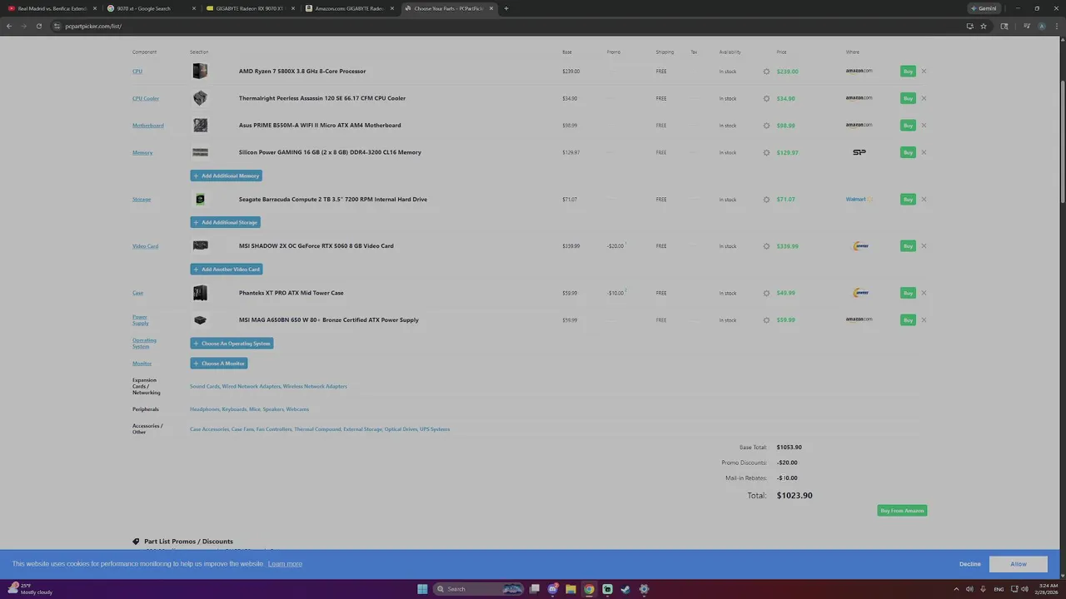Viewport: 1066px width, 599px height.
Task: Remove the MSI SHADOW video card row
Action: pos(924,246)
